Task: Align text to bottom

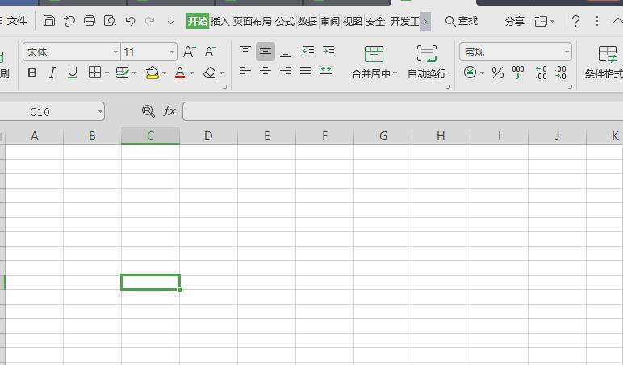Action: [x=286, y=52]
